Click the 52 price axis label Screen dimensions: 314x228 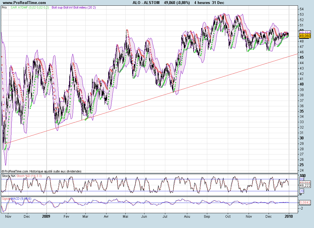(x=302, y=20)
